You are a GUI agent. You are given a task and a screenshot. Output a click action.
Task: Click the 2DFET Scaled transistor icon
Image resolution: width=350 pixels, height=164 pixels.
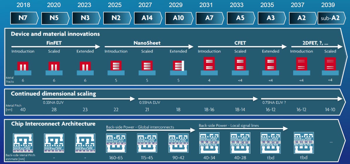coord(330,66)
